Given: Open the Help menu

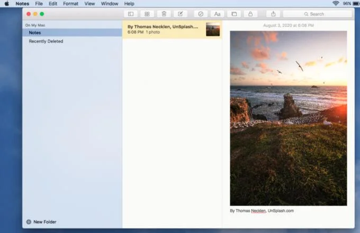Looking at the screenshot, I should 129,4.
